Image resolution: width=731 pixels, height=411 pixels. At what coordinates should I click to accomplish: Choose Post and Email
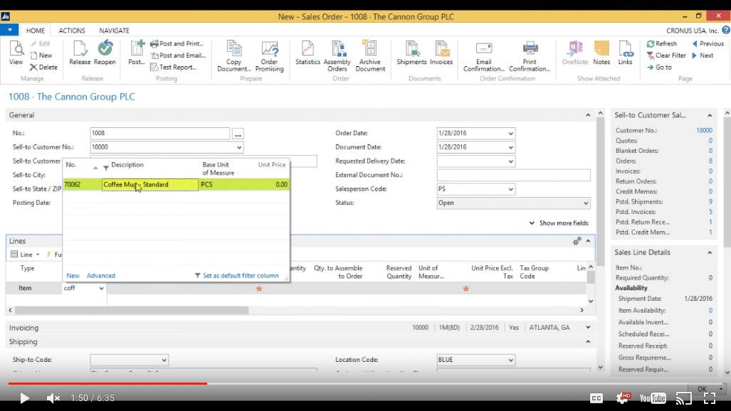(x=178, y=55)
